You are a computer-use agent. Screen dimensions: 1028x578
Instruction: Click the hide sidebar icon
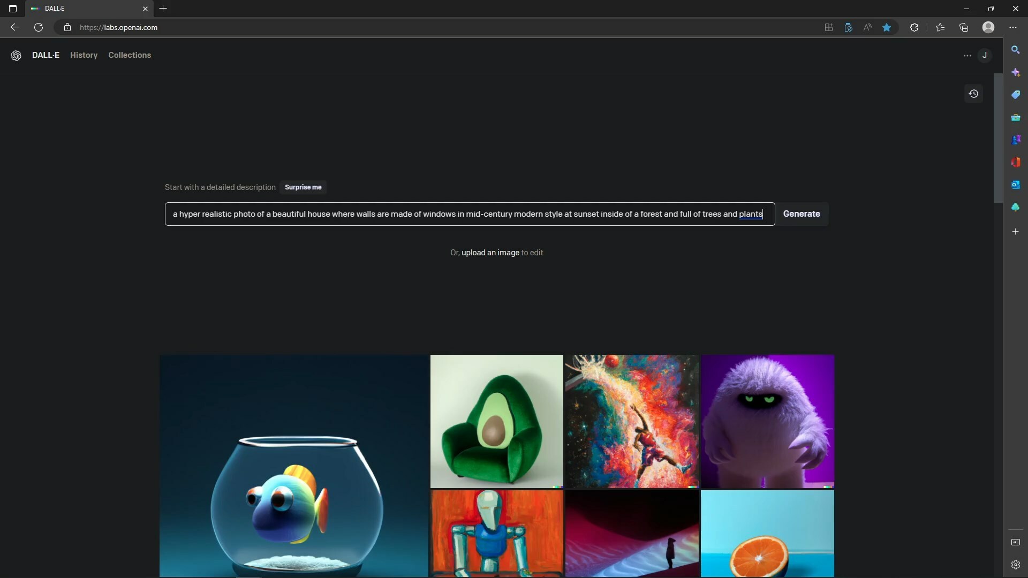tap(1015, 542)
